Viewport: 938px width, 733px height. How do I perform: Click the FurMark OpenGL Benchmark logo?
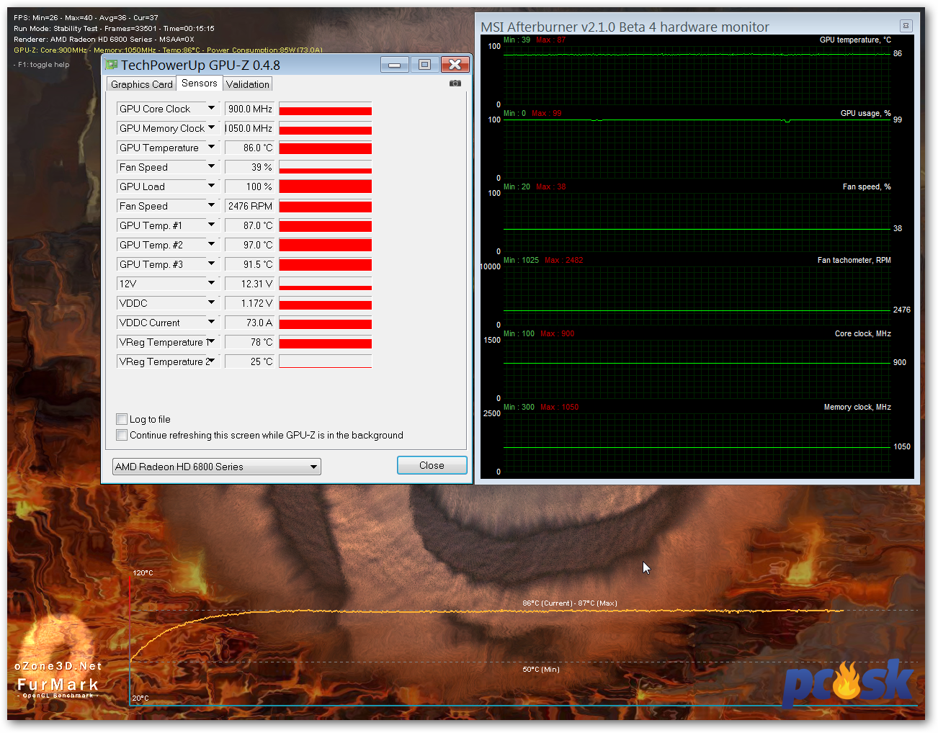58,679
